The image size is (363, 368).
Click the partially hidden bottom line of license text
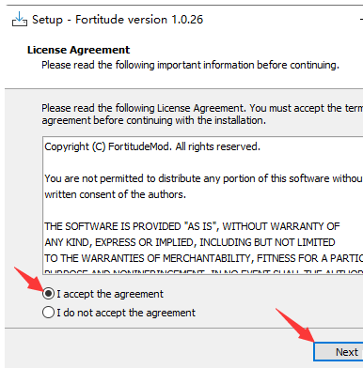(203, 271)
